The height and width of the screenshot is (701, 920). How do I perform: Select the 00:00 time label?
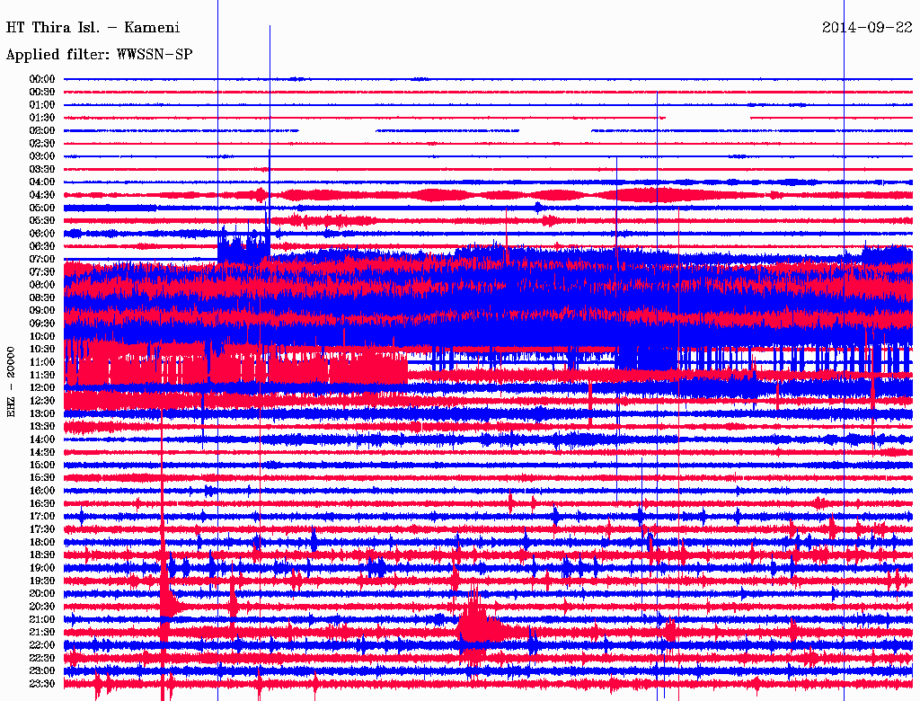pos(42,79)
